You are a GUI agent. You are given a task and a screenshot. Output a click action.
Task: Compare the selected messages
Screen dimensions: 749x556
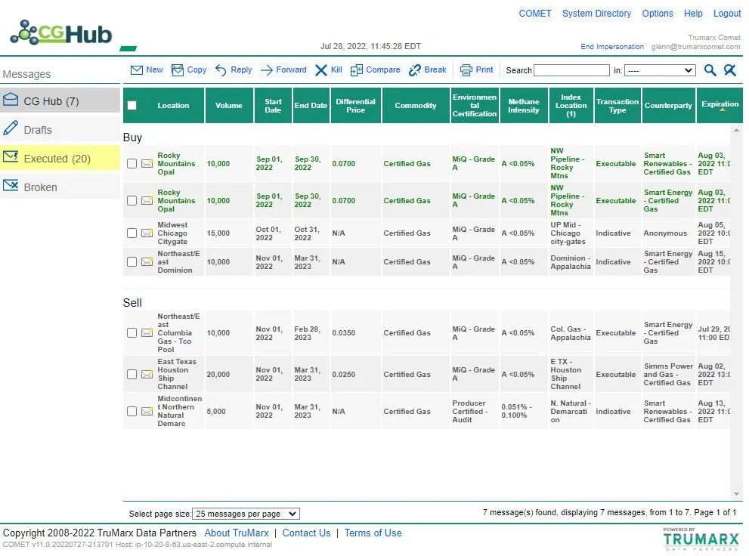(376, 69)
